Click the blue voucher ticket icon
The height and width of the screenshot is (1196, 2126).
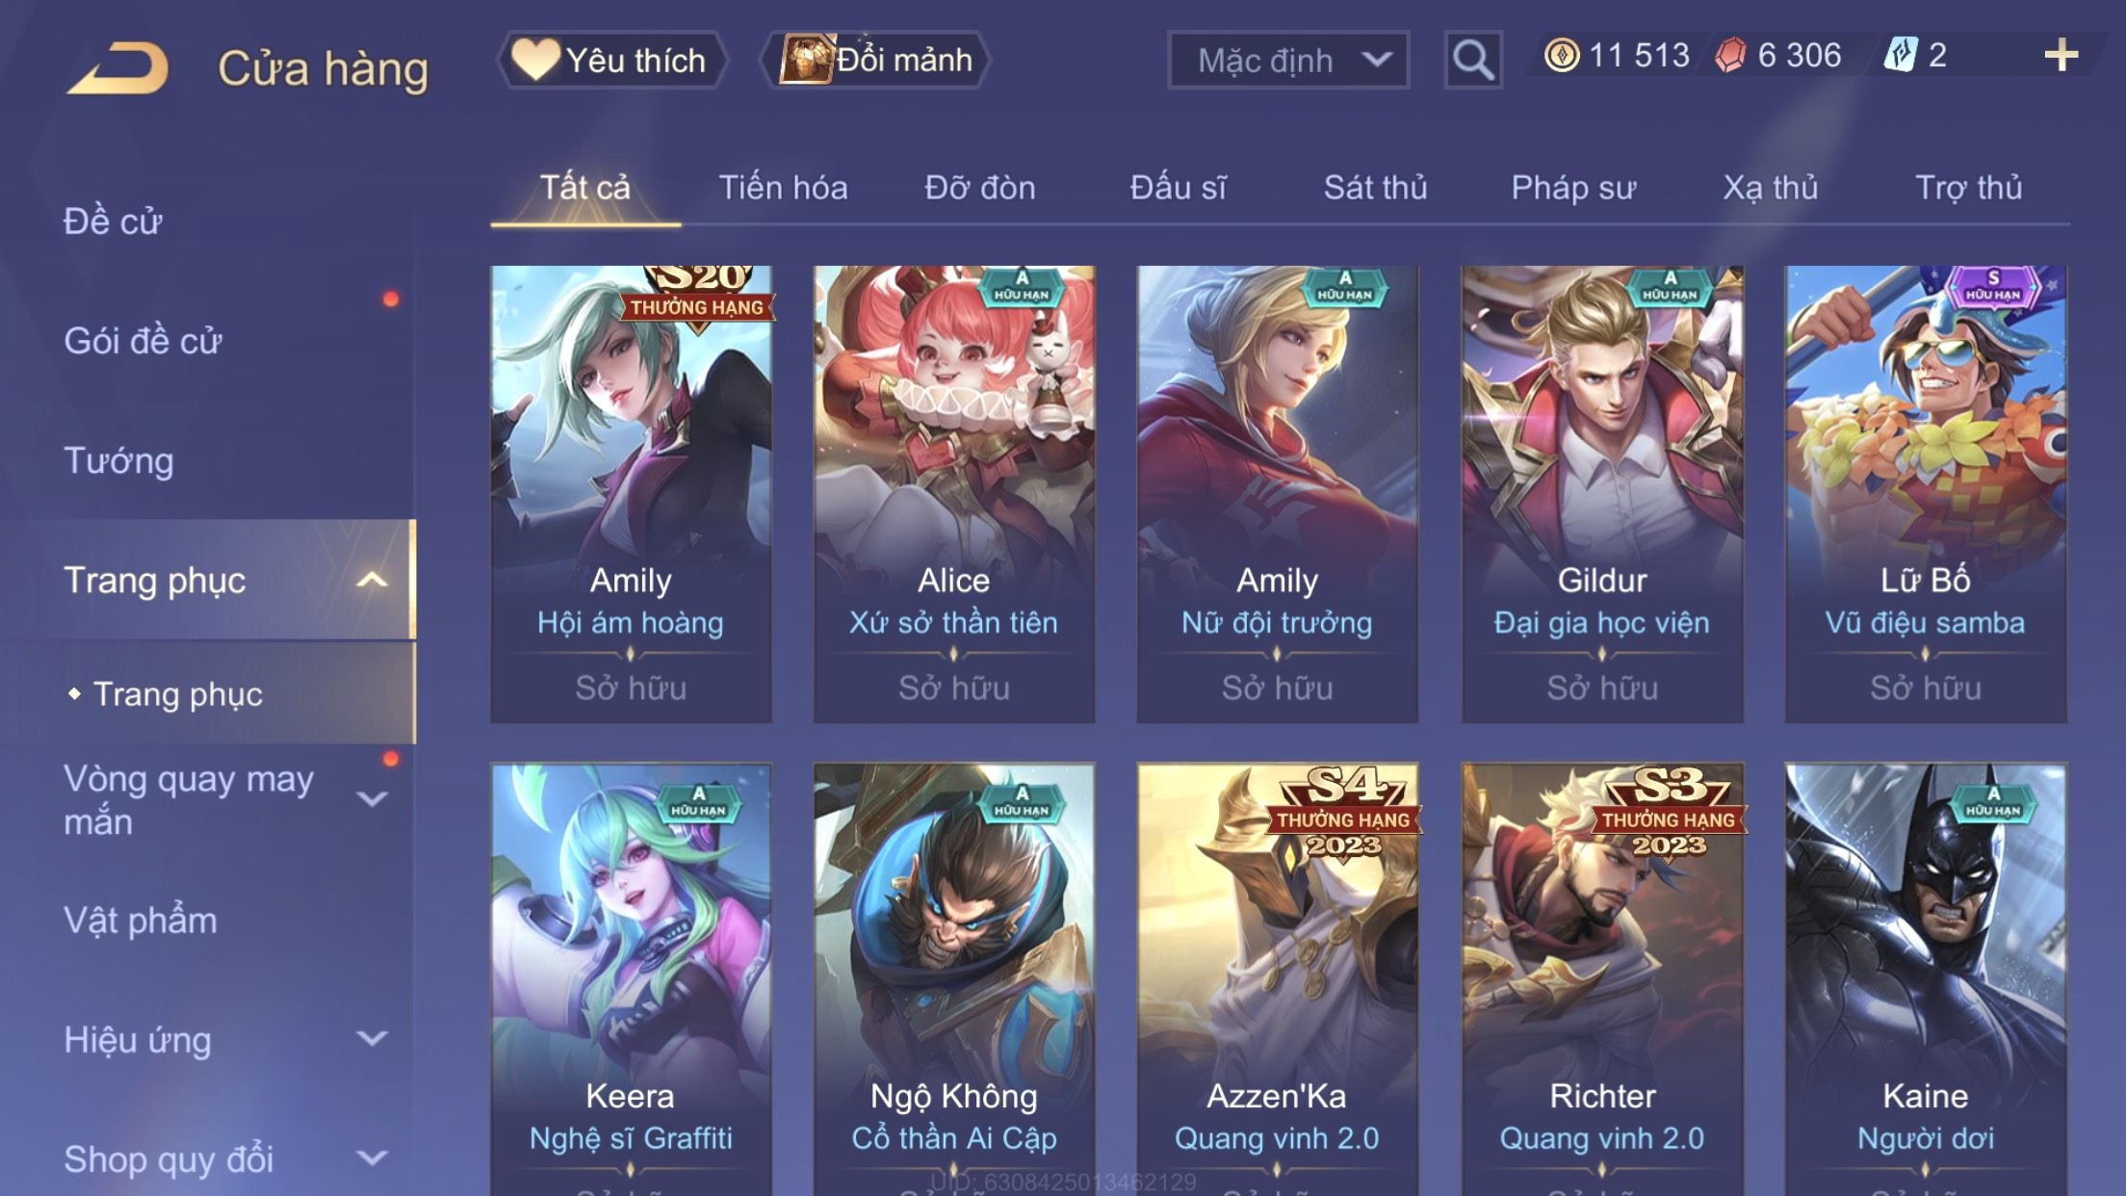pos(1901,55)
